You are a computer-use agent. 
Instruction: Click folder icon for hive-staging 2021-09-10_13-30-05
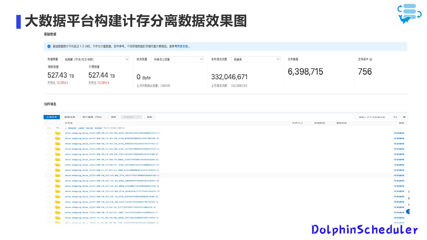pyautogui.click(x=58, y=133)
